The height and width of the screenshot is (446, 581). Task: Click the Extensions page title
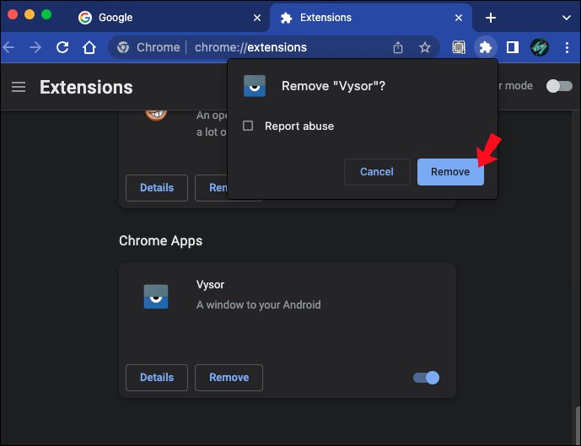tap(86, 87)
